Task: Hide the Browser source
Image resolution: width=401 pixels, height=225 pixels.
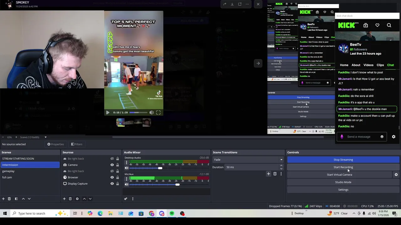Action: [x=112, y=177]
